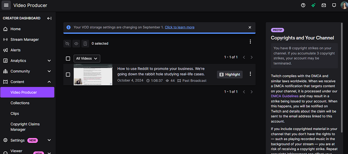Collapse the Content menu chevron
The image size is (348, 154).
(x=49, y=82)
